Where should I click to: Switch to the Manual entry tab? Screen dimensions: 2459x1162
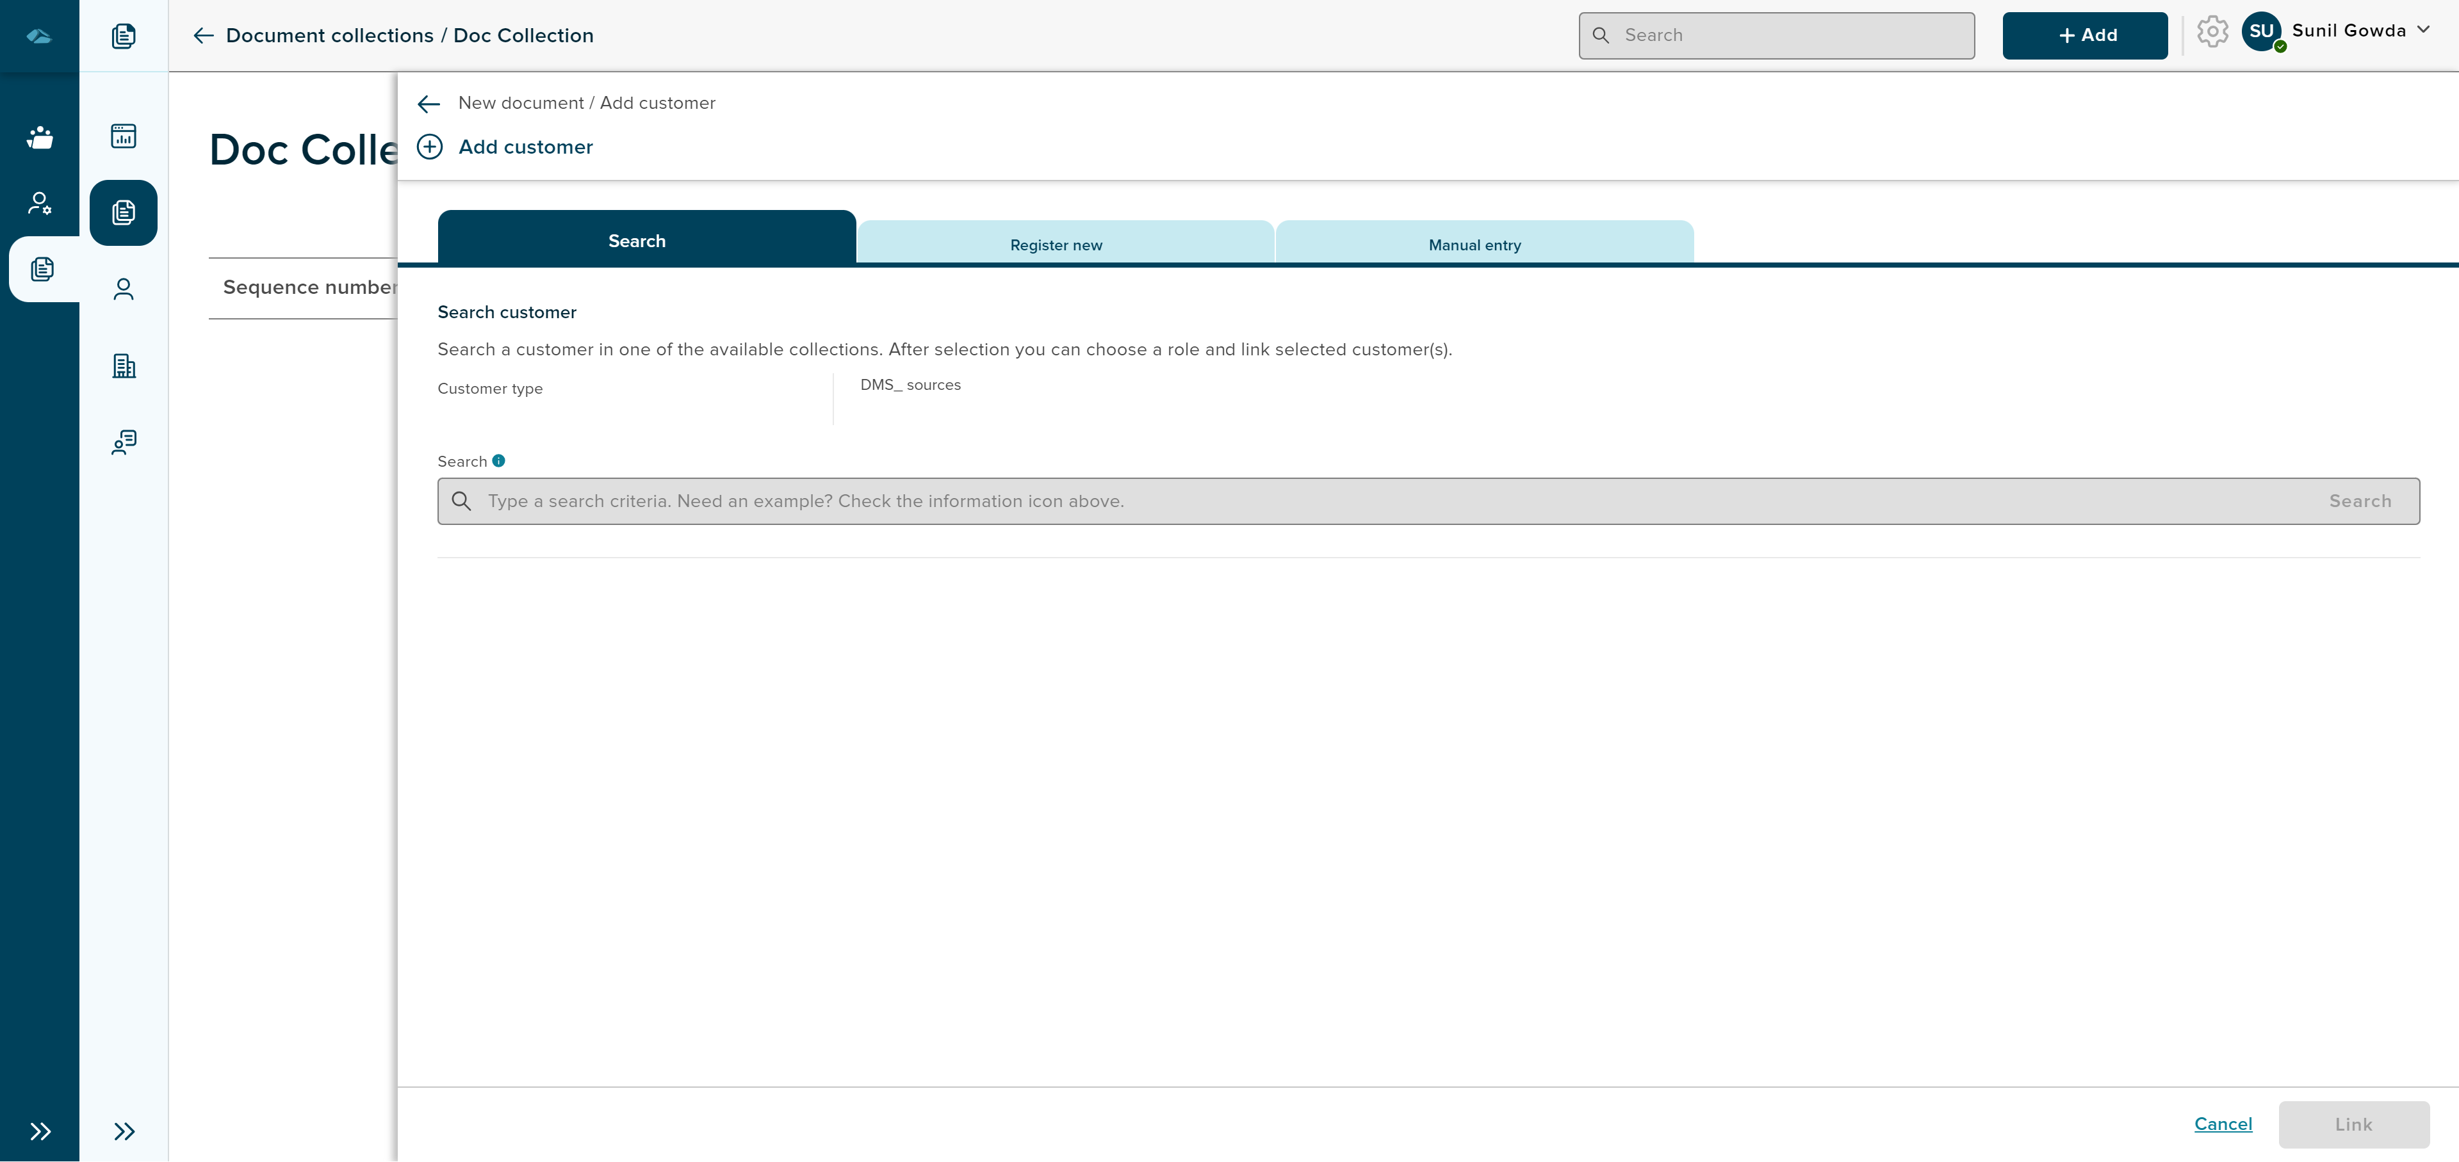tap(1474, 243)
